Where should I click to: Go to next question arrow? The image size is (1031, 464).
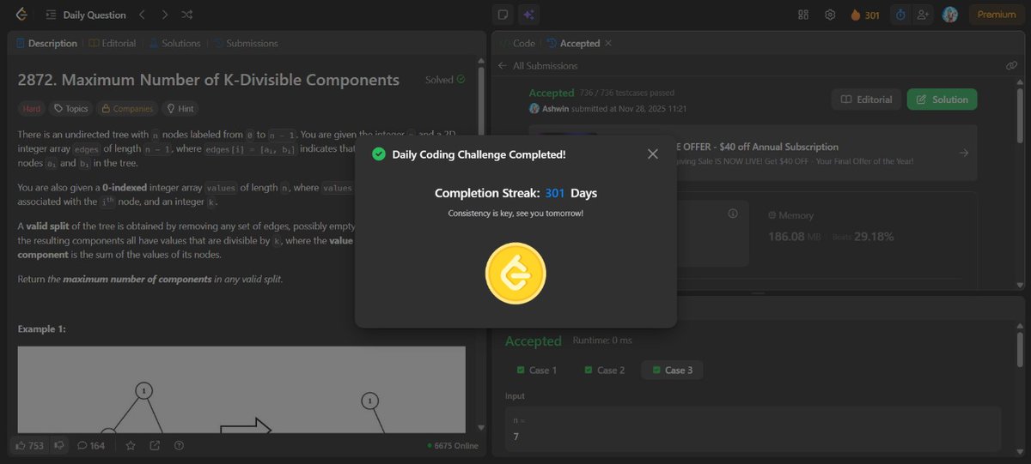(165, 15)
